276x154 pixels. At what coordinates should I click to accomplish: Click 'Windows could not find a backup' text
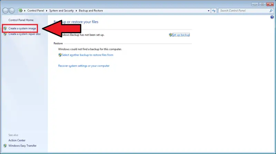click(90, 49)
